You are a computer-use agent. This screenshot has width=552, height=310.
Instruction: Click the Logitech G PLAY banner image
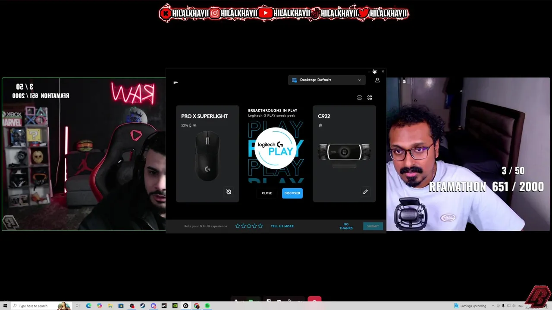[x=276, y=152]
